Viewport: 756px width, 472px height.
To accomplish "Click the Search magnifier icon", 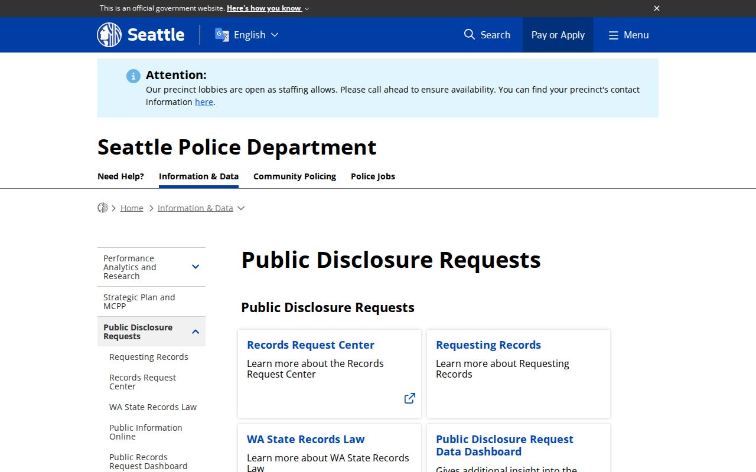I will pyautogui.click(x=470, y=34).
